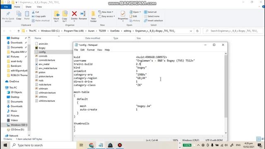
Task: Open Bandicam folder in Quick access
Action: (x=16, y=66)
